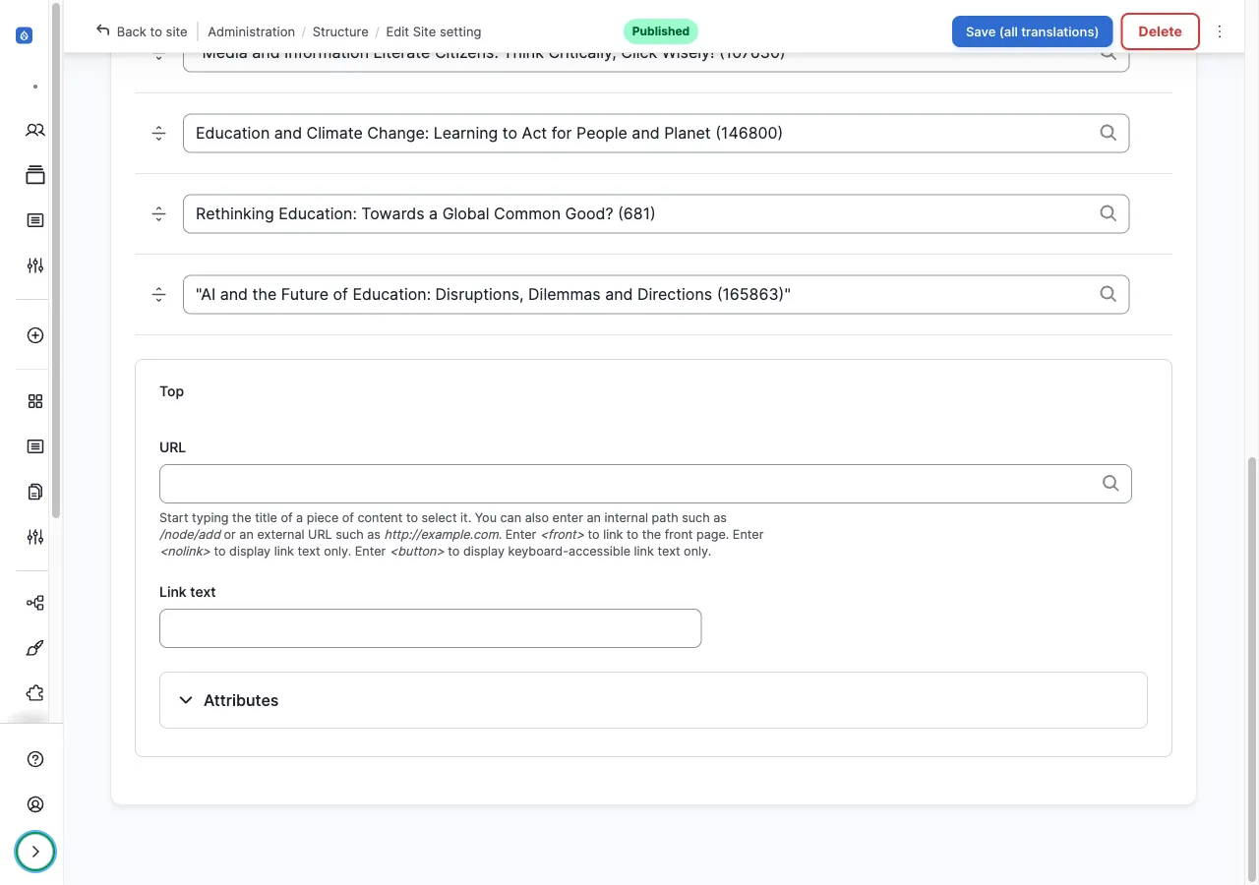
Task: Go to Structure in the breadcrumb
Action: point(340,31)
